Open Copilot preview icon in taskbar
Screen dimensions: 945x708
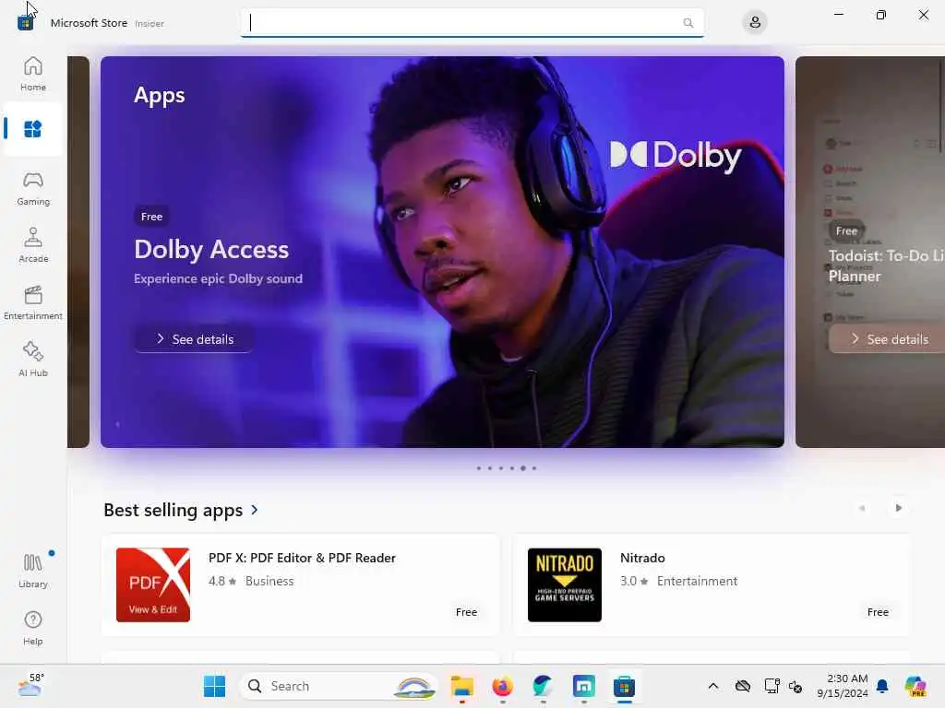915,686
